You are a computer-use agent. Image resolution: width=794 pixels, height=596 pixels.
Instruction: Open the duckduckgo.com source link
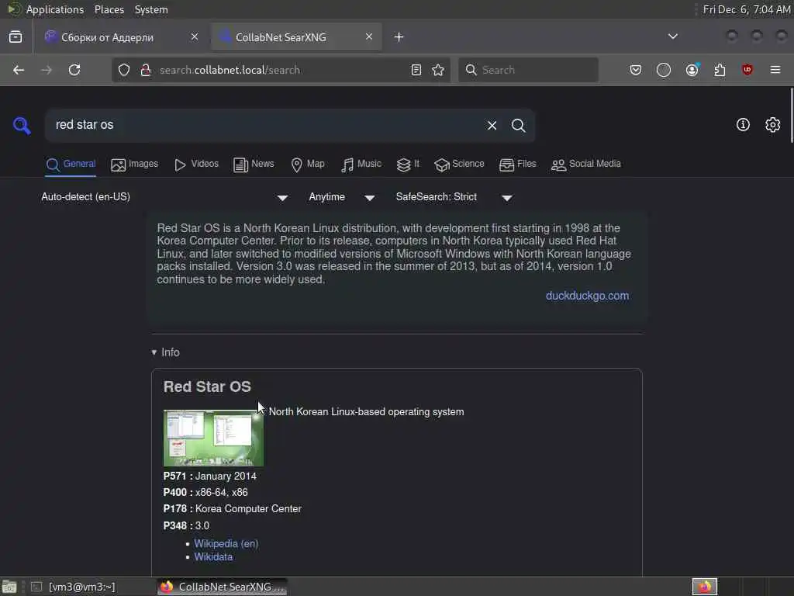tap(588, 296)
